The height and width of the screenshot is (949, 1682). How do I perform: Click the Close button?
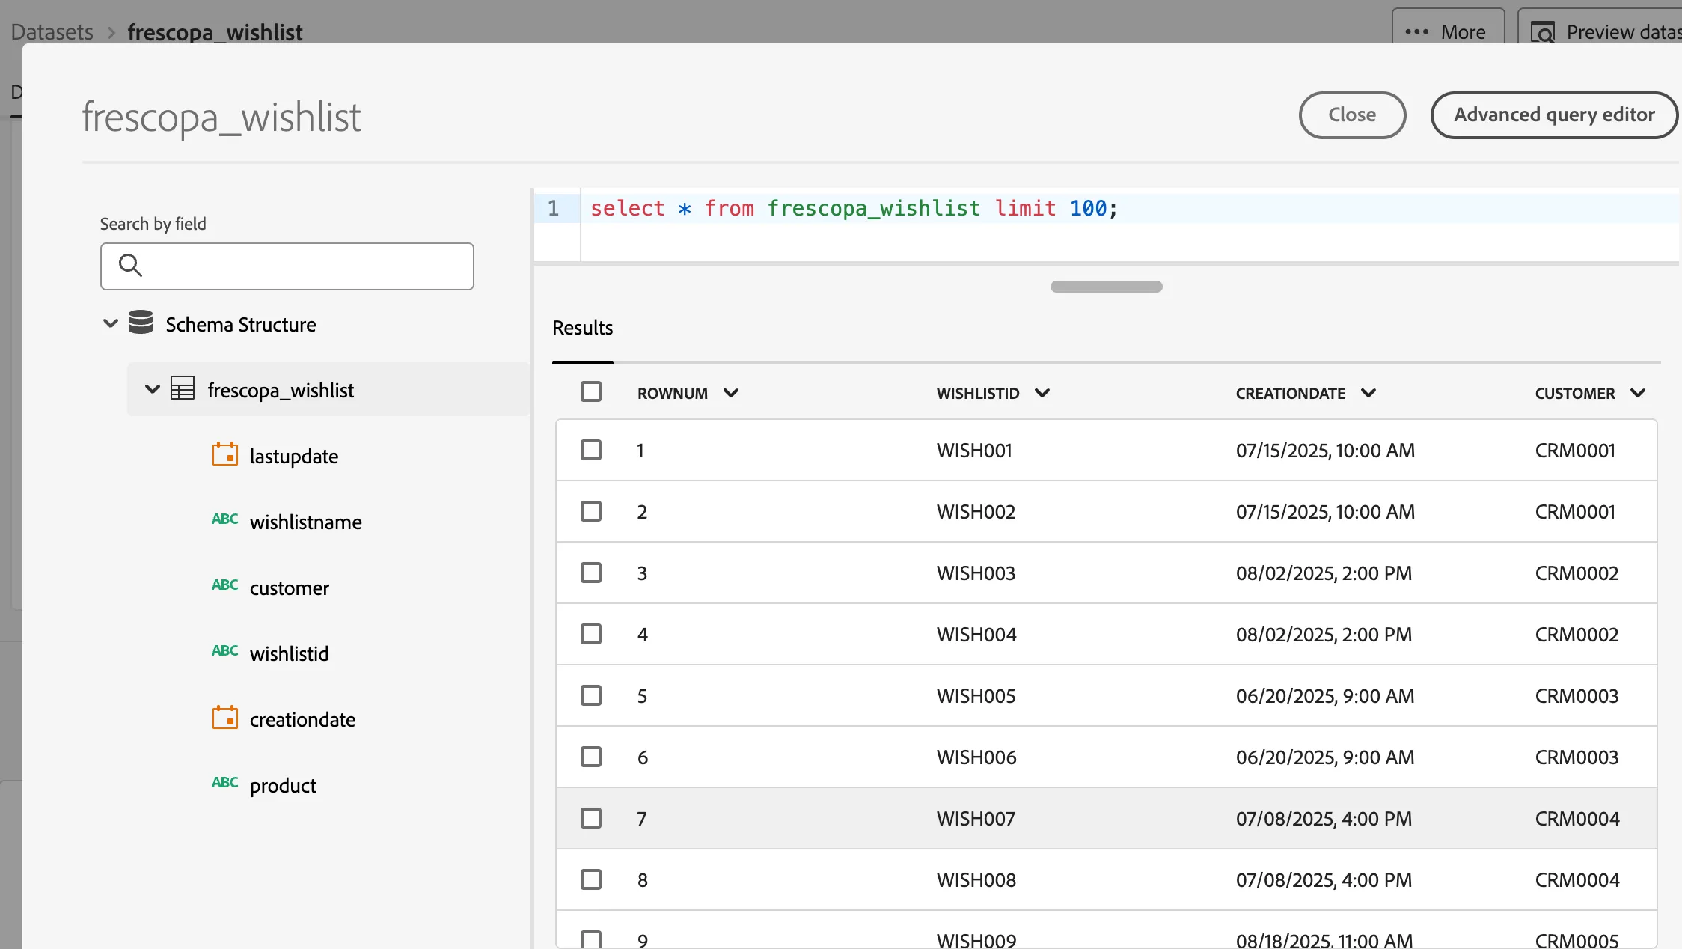coord(1352,115)
